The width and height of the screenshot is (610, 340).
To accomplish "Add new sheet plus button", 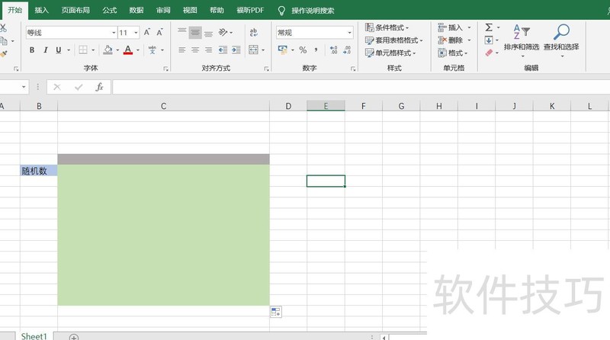I will (74, 337).
